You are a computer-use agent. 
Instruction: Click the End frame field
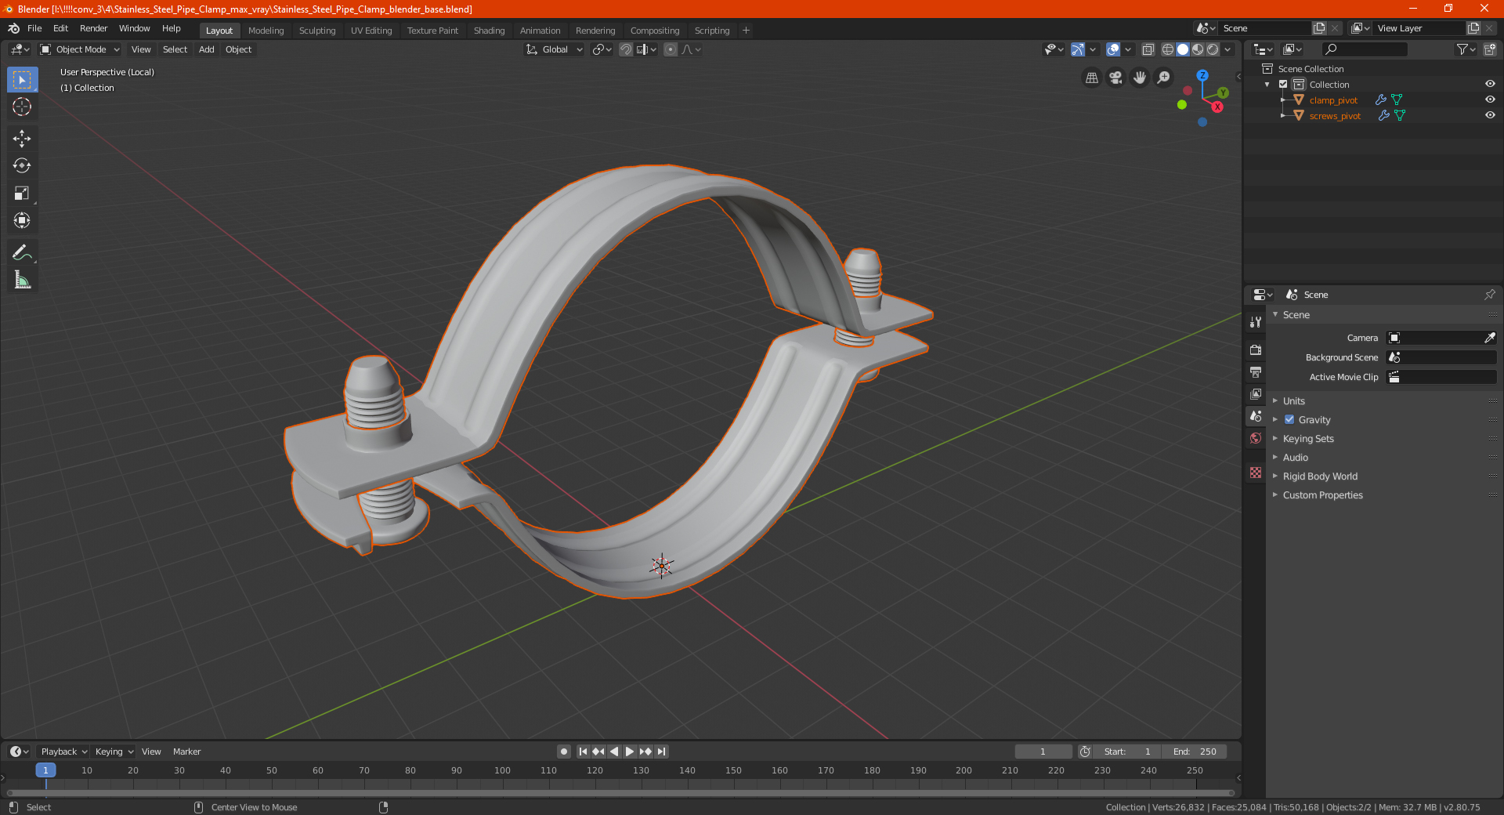pos(1195,752)
